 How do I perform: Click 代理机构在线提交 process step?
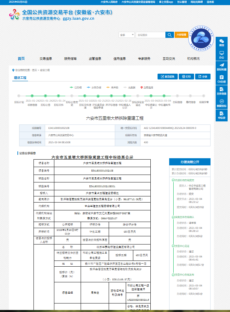pos(185,180)
